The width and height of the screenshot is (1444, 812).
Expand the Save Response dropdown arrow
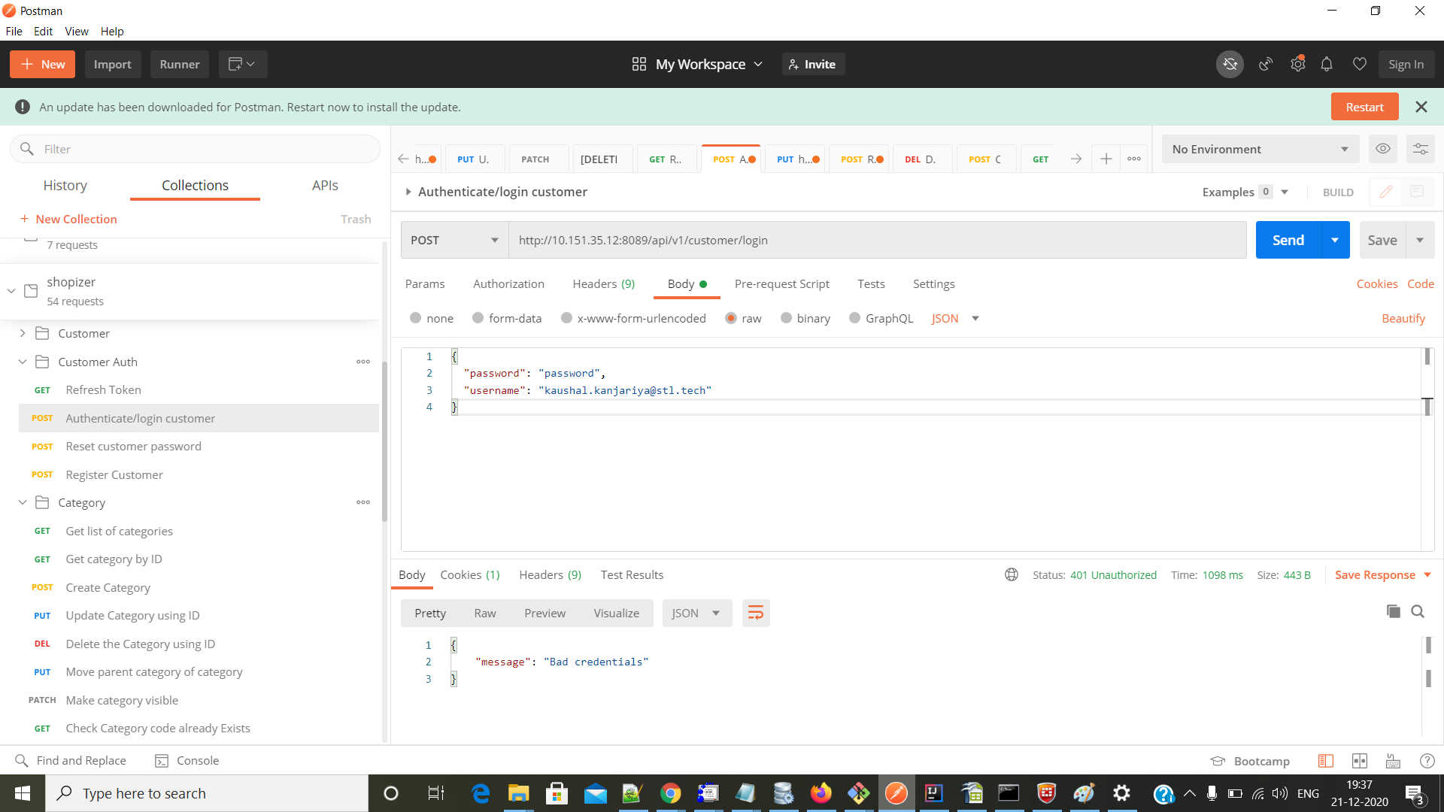(1427, 574)
